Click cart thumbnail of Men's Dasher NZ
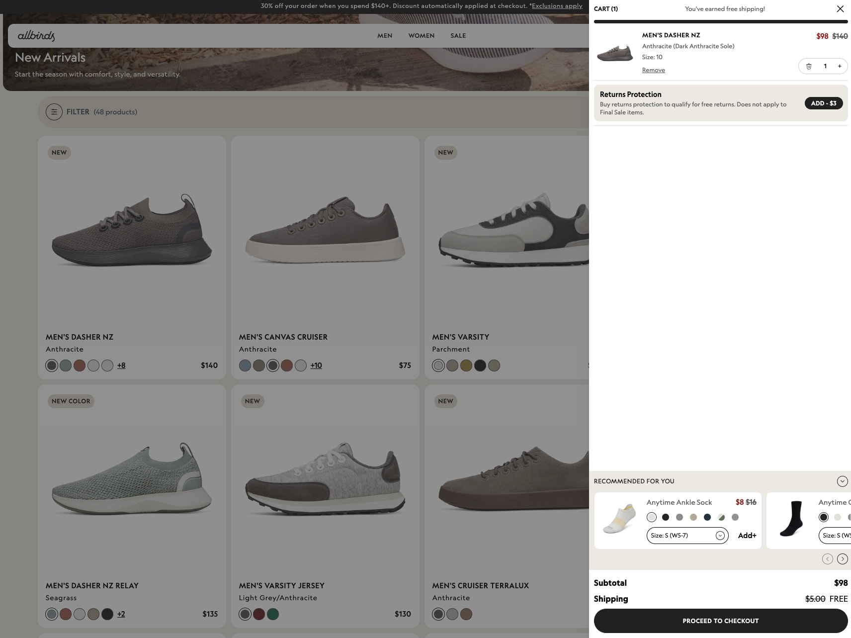The height and width of the screenshot is (638, 851). (x=615, y=52)
